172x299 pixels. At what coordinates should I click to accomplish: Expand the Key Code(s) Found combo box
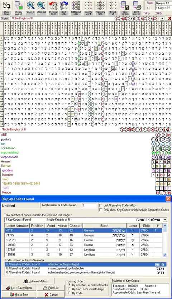coord(165,220)
